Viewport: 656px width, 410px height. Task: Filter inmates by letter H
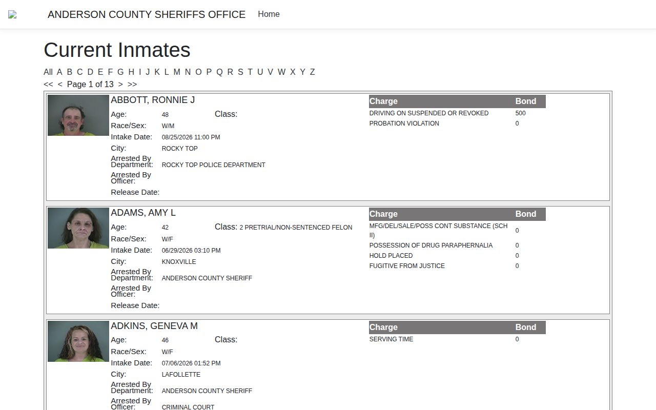(x=131, y=72)
